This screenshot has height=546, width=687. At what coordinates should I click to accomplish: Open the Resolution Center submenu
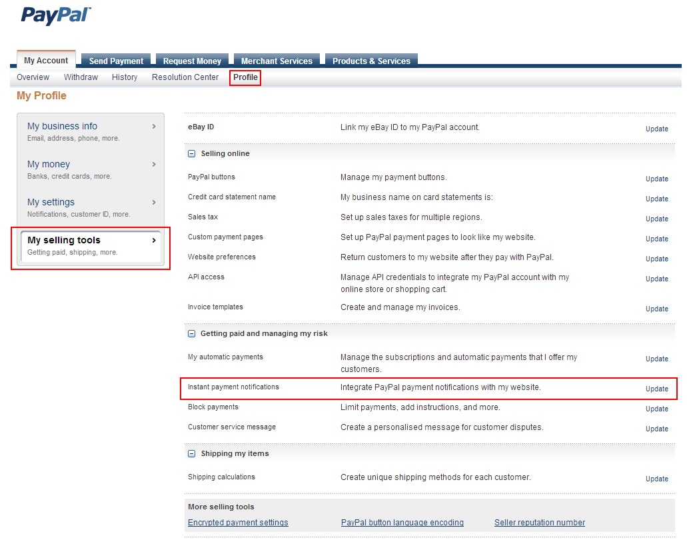pos(185,77)
